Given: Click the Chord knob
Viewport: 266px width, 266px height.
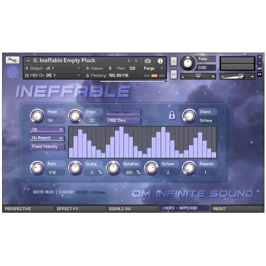Looking at the screenshot, I should [189, 116].
